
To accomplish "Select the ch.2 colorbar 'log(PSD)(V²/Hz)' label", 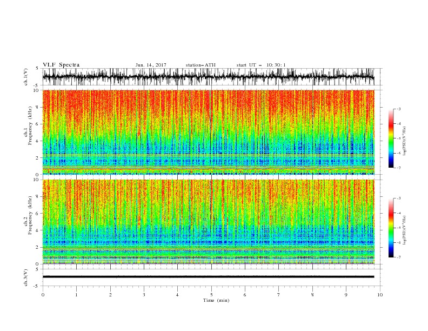I will [404, 230].
